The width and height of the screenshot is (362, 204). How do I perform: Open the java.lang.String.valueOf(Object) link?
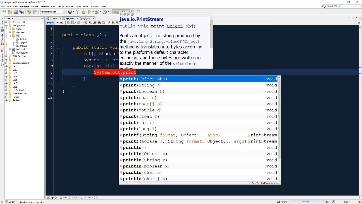[x=163, y=42]
